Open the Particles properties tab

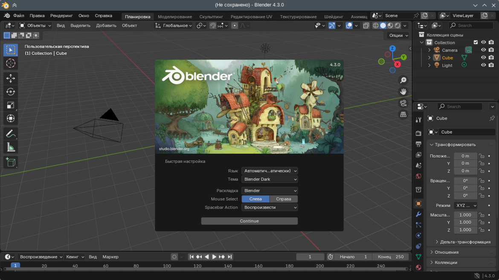(418, 225)
